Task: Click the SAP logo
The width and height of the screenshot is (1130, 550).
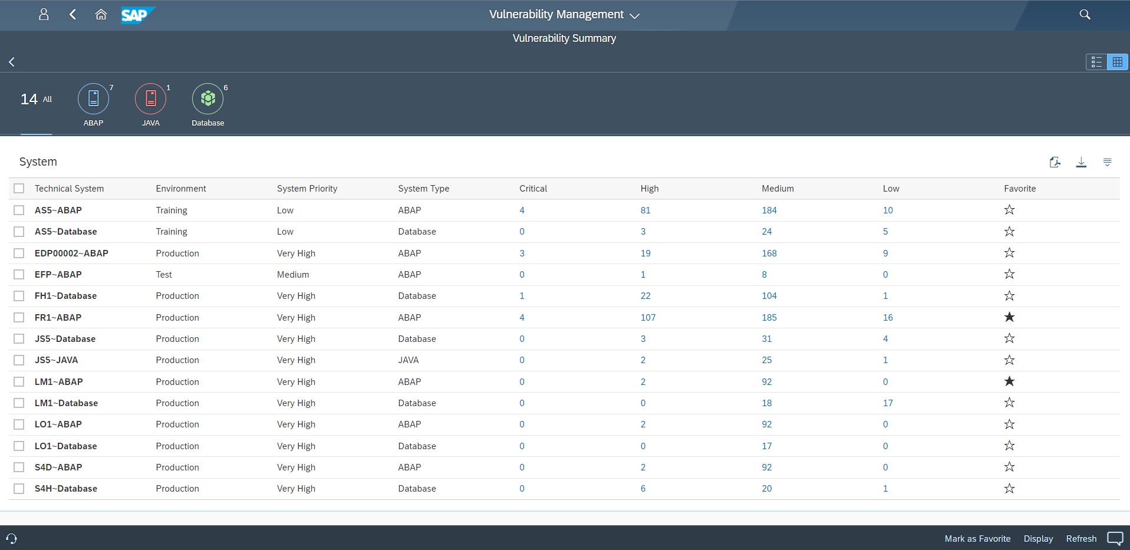Action: point(137,15)
